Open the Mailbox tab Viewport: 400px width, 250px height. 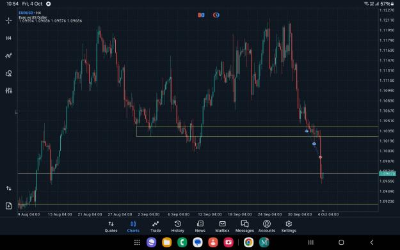click(222, 226)
